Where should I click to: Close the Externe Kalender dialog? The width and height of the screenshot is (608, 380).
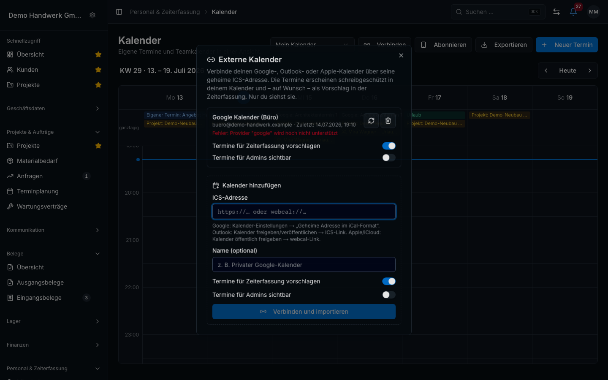click(401, 55)
